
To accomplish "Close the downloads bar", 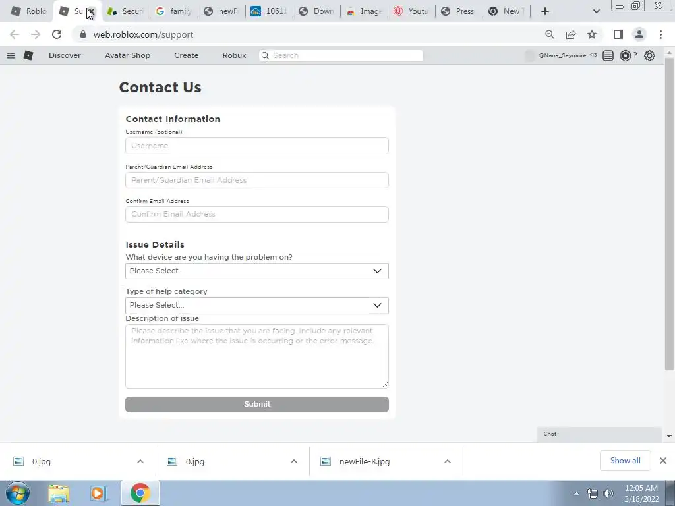I will coord(663,461).
